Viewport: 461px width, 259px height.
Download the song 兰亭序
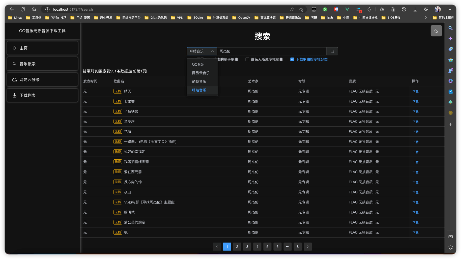[415, 122]
